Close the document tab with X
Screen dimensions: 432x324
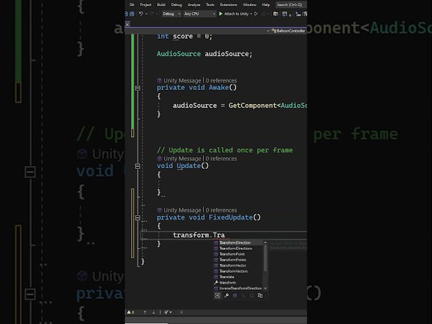click(128, 24)
